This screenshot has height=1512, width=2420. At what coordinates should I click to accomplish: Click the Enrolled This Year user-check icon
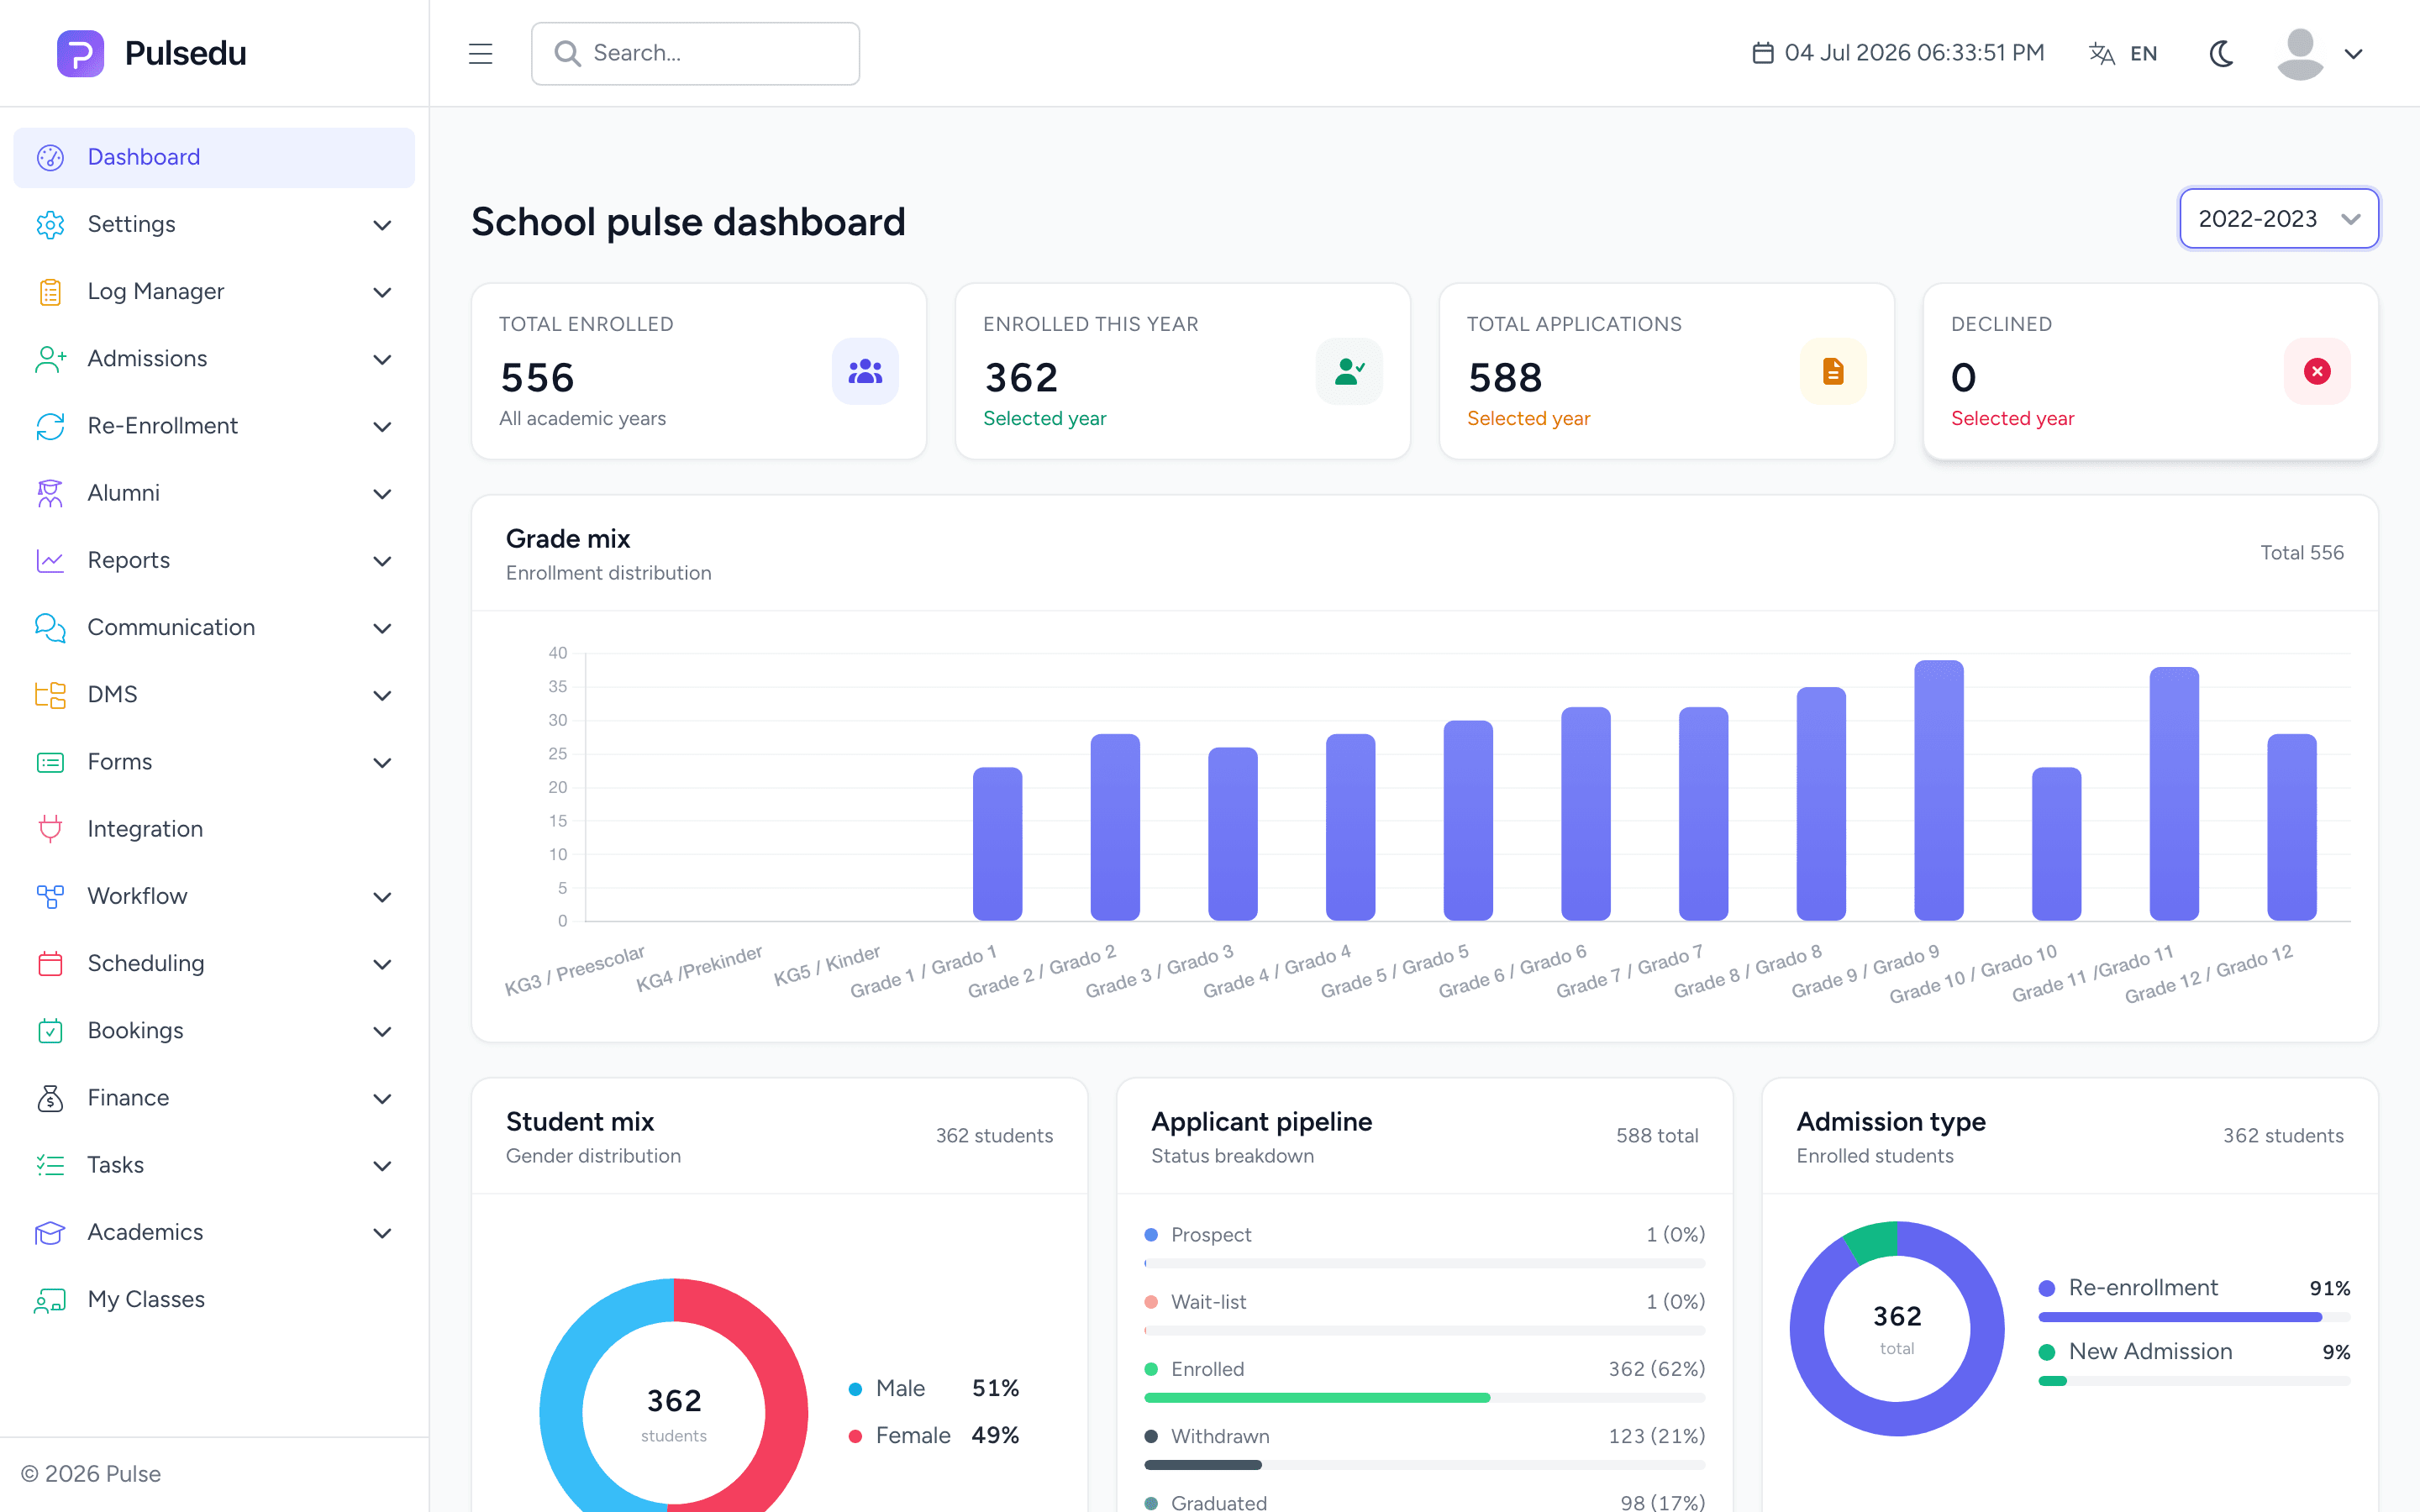coord(1349,372)
